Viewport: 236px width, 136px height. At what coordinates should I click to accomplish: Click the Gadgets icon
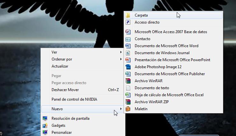45,125
